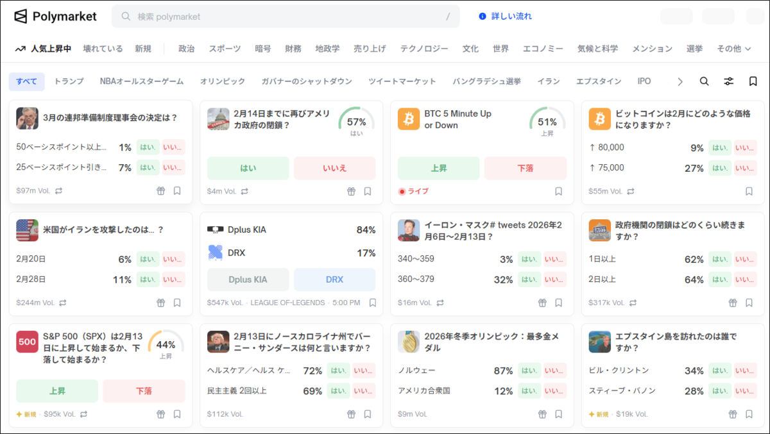
Task: Select the トランプ filter chip
Action: [x=69, y=81]
